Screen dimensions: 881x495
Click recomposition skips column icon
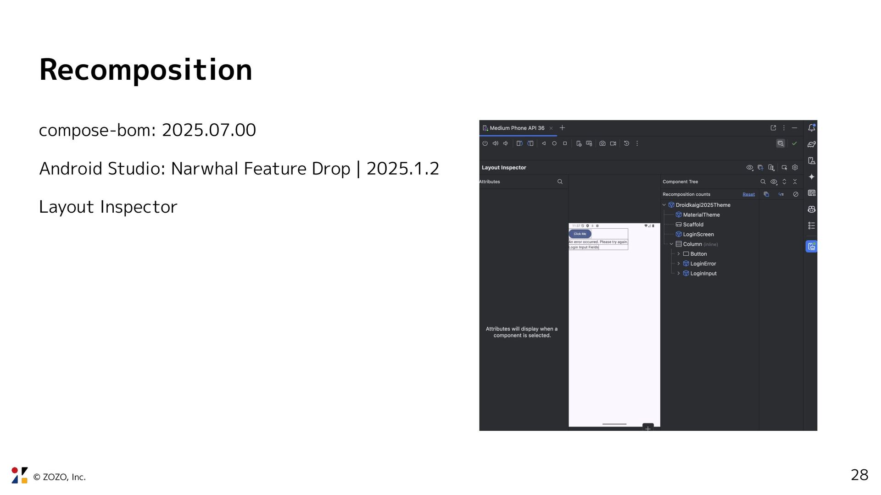(796, 194)
